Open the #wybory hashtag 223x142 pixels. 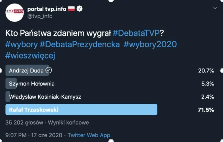pyautogui.click(x=21, y=44)
